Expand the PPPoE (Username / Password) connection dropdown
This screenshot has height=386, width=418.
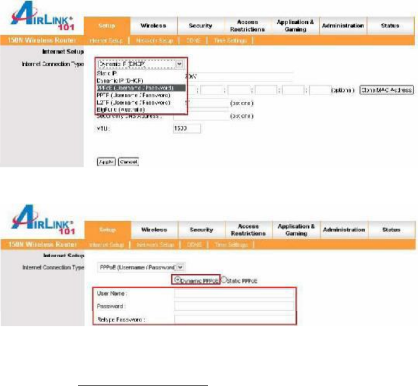(x=181, y=267)
